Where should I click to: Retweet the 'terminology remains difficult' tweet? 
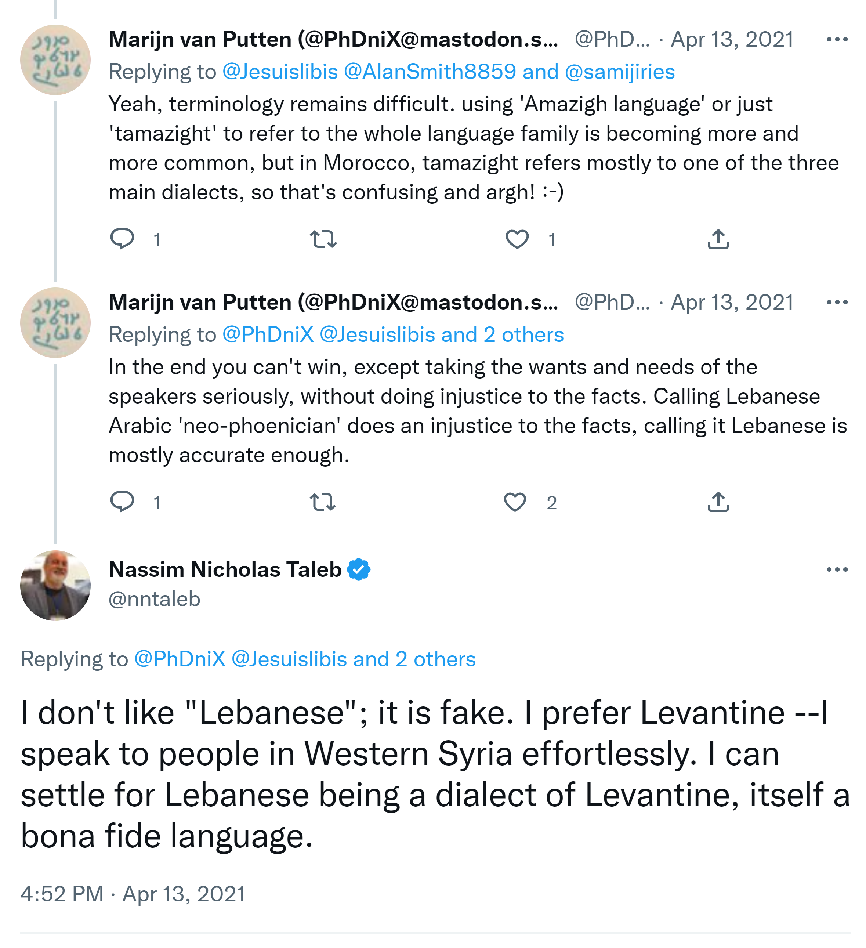point(323,239)
